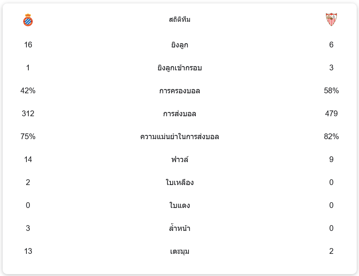Click the ยิงลูก stat label
The height and width of the screenshot is (276, 359).
tap(179, 45)
